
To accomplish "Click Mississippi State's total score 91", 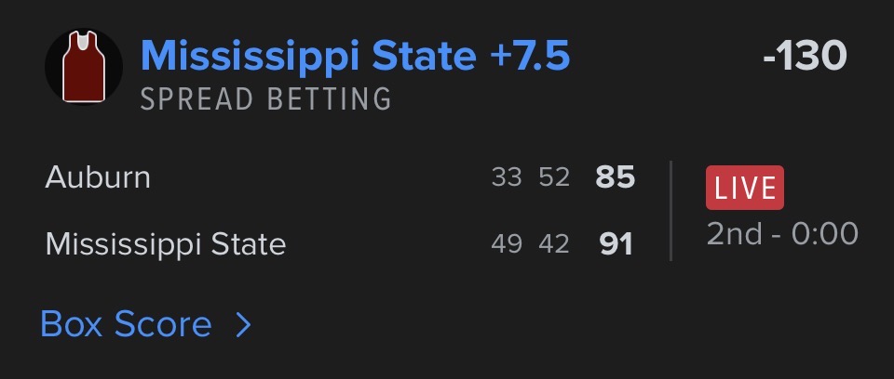I will [615, 244].
